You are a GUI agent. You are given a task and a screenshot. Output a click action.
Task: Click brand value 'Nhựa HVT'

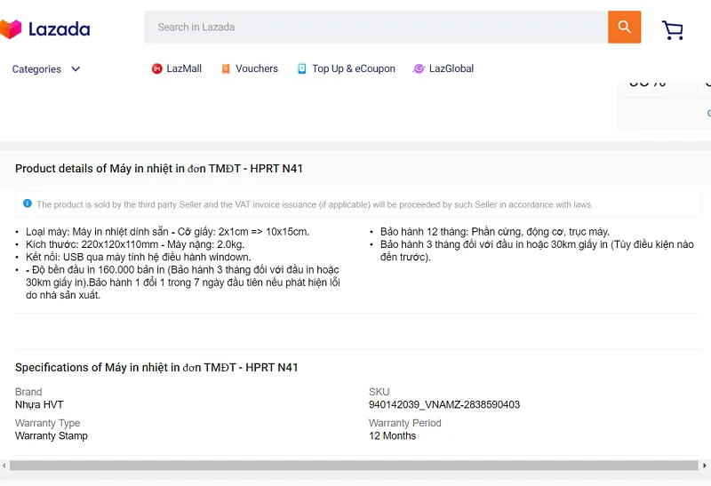(39, 404)
